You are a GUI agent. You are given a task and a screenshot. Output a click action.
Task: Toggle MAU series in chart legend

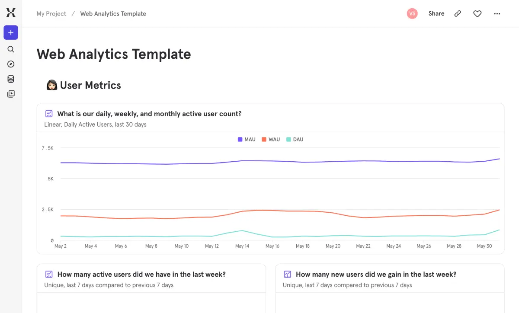(x=247, y=140)
